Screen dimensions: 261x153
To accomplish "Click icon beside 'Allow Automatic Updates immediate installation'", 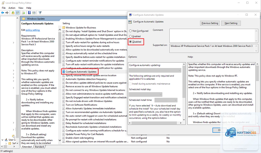I will (x=64, y=108).
